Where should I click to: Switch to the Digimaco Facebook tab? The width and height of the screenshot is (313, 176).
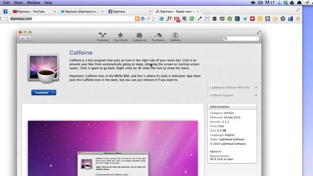click(x=129, y=12)
